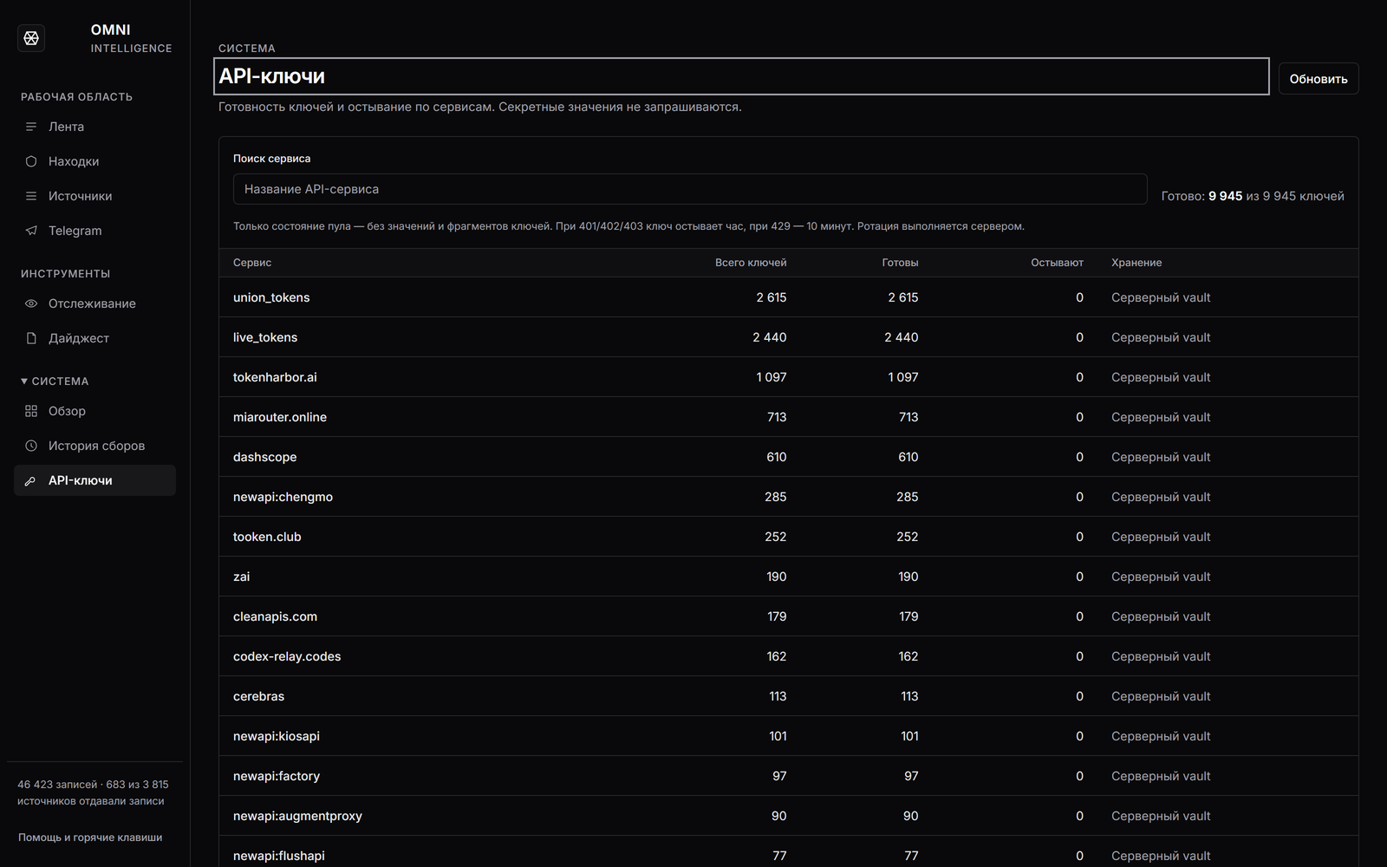This screenshot has width=1387, height=867.
Task: Collapse the СИСТЕМА sidebar section
Action: click(55, 381)
